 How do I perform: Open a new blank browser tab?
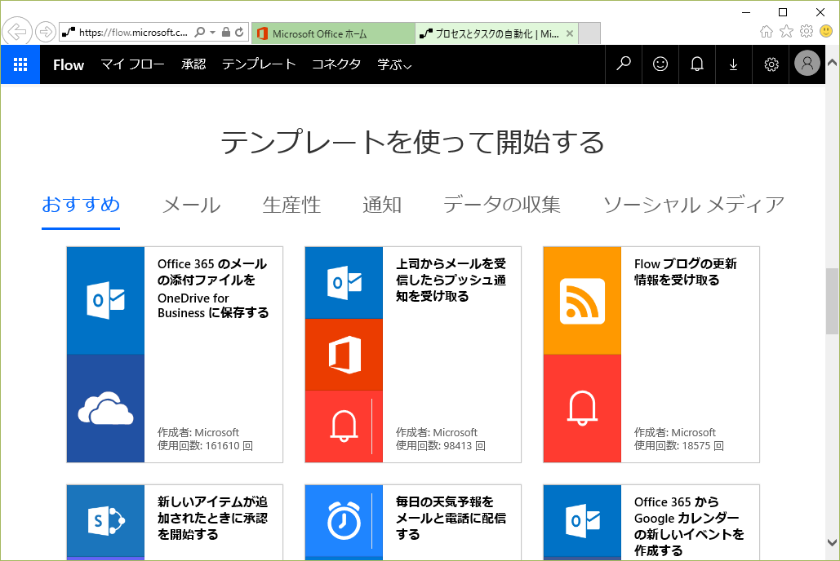(x=590, y=33)
